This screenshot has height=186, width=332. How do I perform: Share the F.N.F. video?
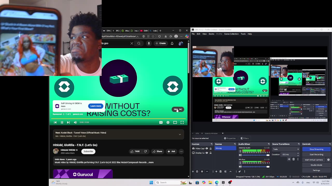[x=157, y=151]
